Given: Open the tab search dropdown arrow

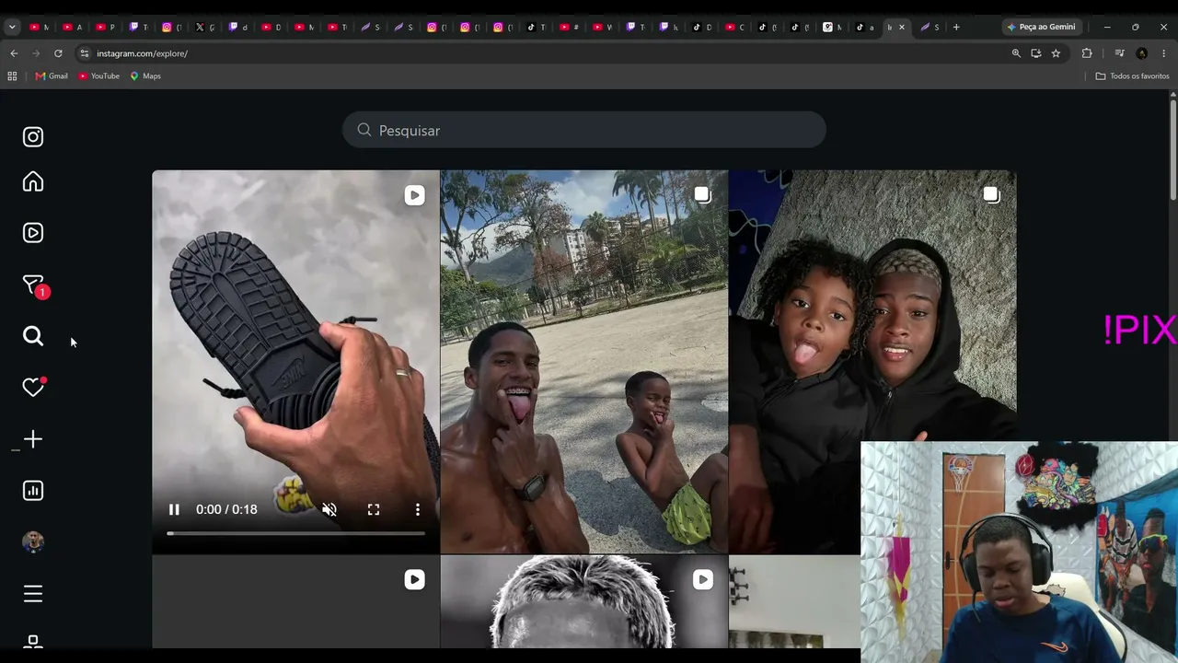Looking at the screenshot, I should click(12, 27).
